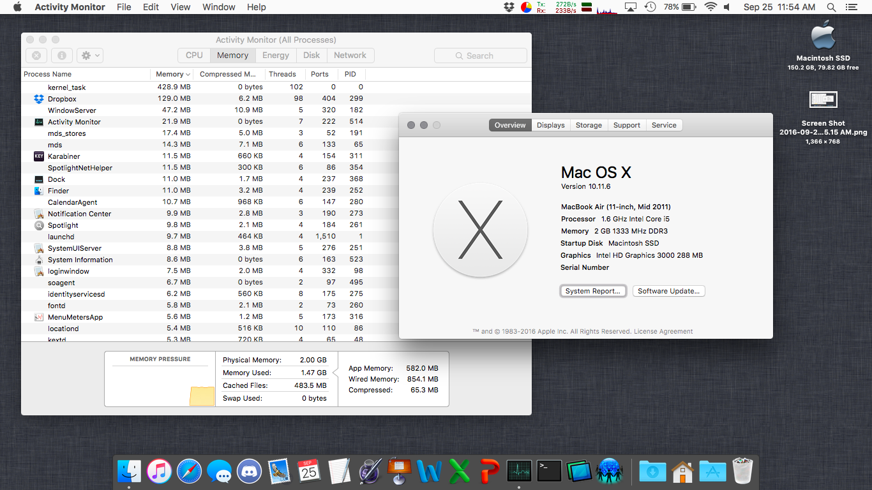Viewport: 872px width, 490px height.
Task: Open the Energy tab
Action: click(x=276, y=56)
